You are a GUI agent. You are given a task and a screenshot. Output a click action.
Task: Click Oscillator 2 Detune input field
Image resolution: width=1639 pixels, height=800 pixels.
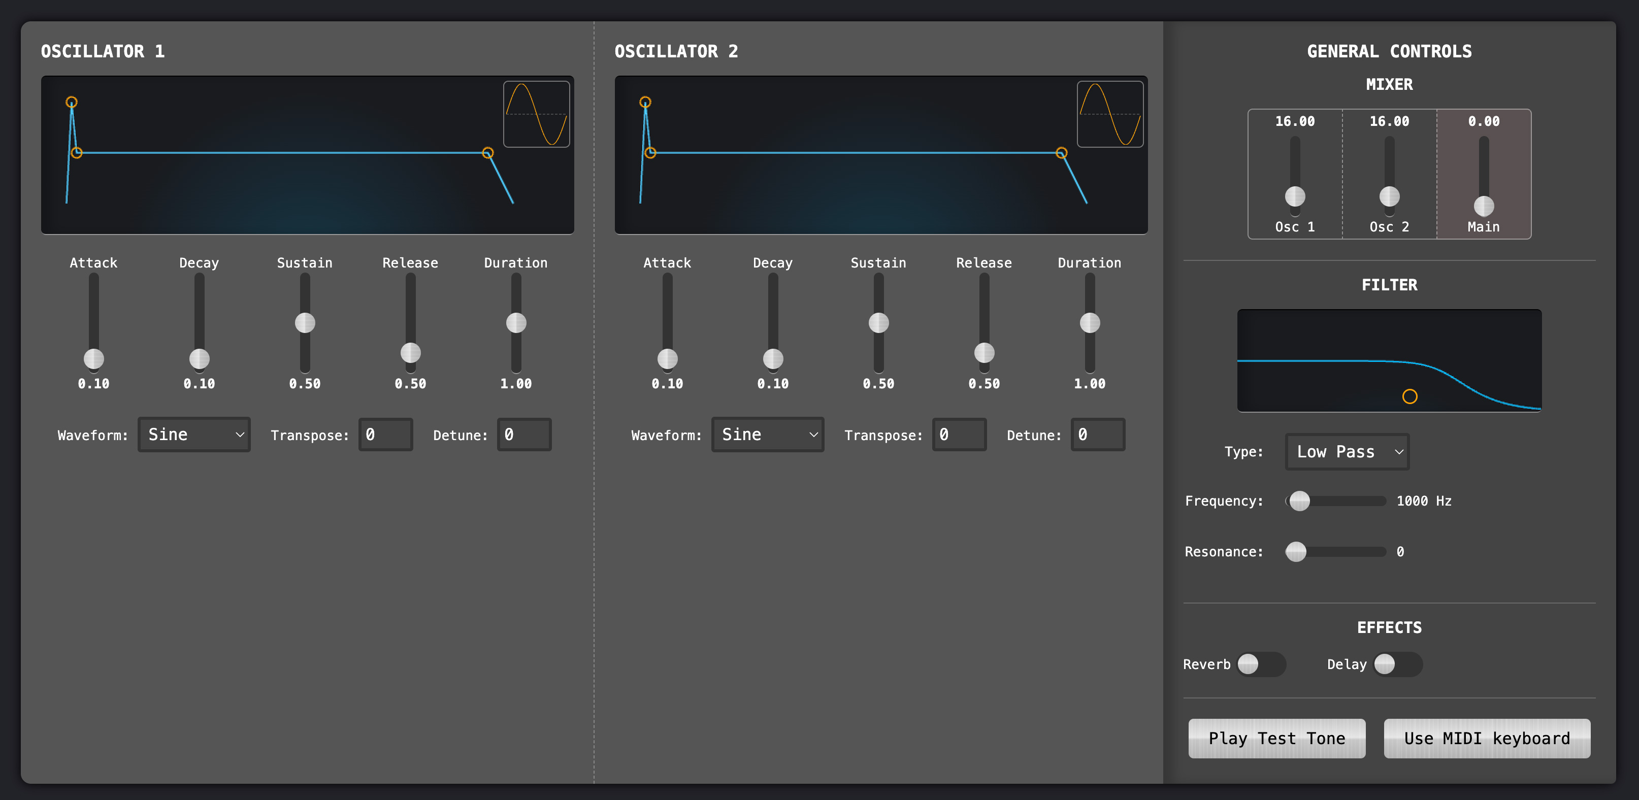point(1098,435)
